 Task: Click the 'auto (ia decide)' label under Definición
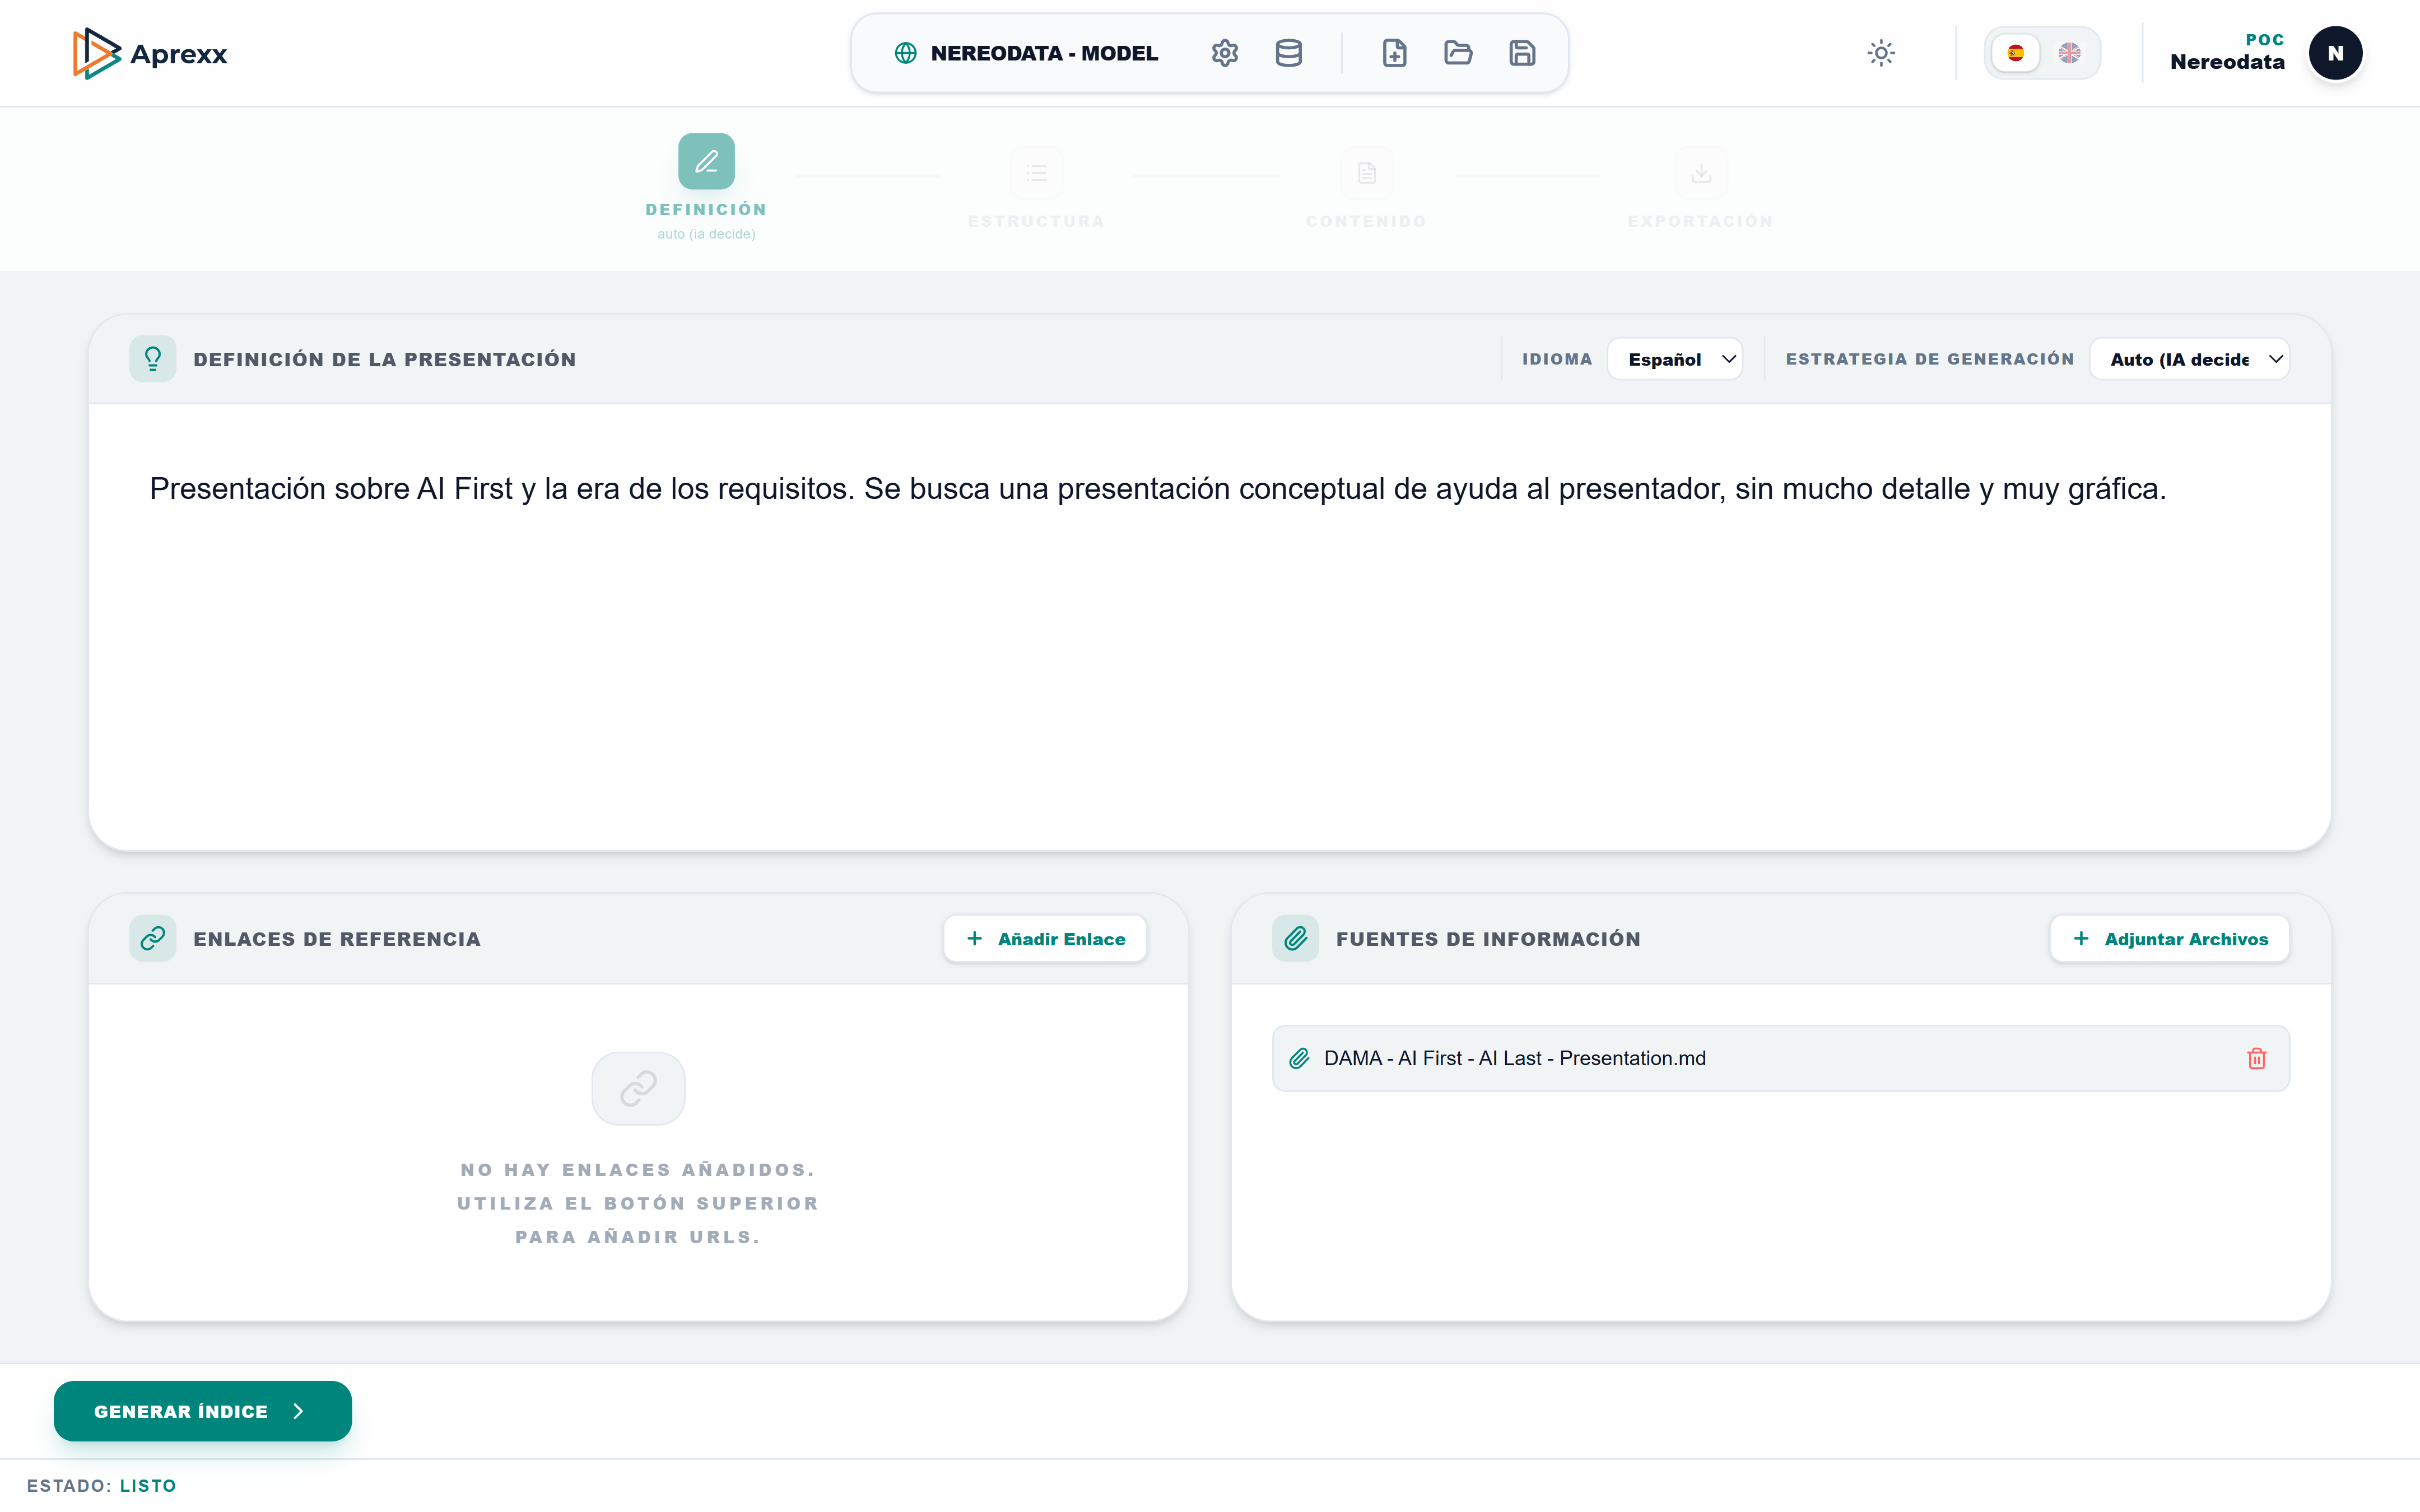pyautogui.click(x=706, y=234)
